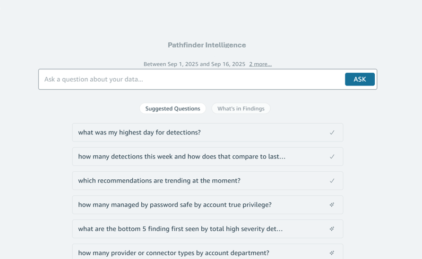
Task: Click checkmark icon on trending recommendations question
Action: [332, 181]
